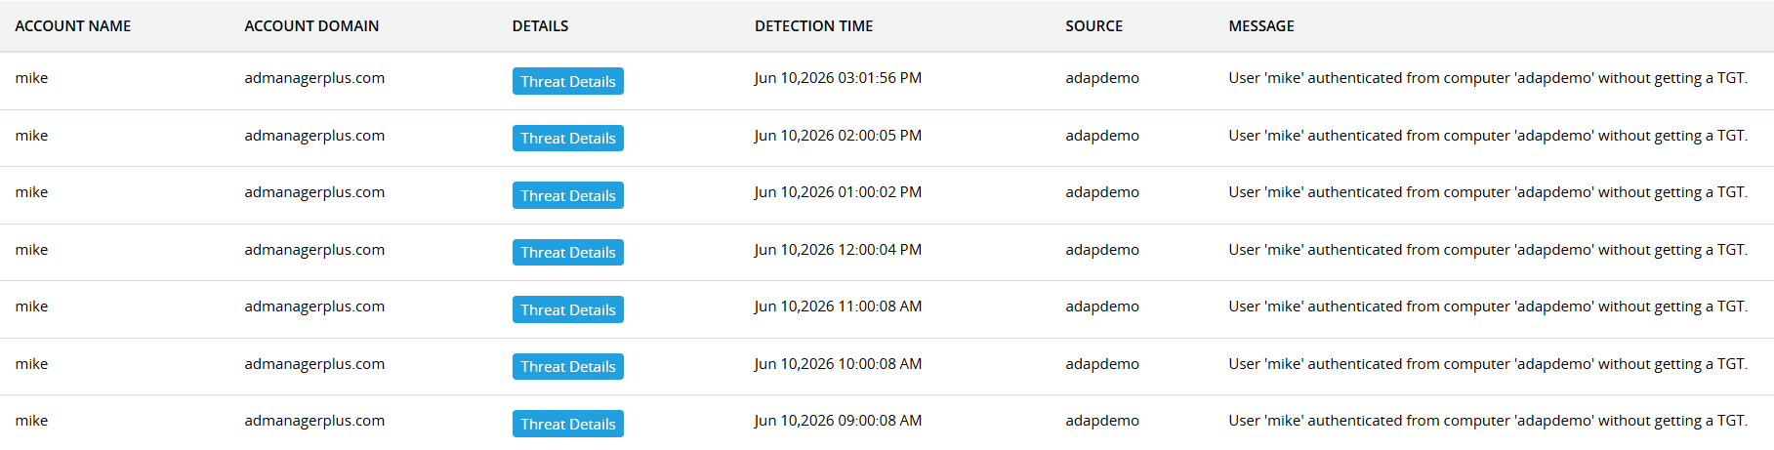Open Threat Details for the 11:00:08 AM detection
This screenshot has height=450, width=1774.
pos(567,309)
